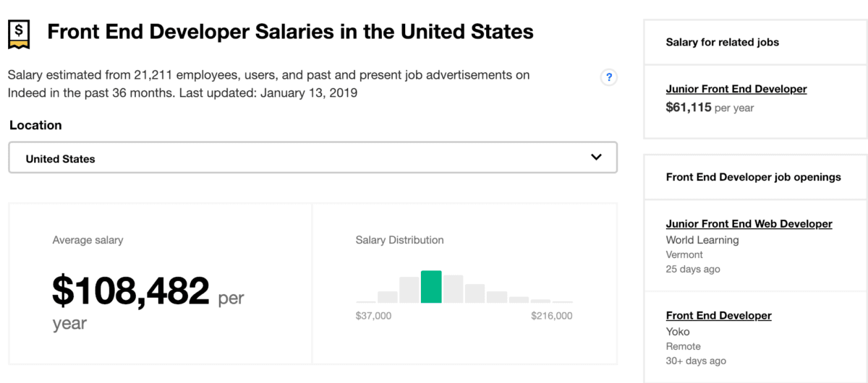Click the shortest bar at distribution's left end
The width and height of the screenshot is (868, 383).
(366, 301)
